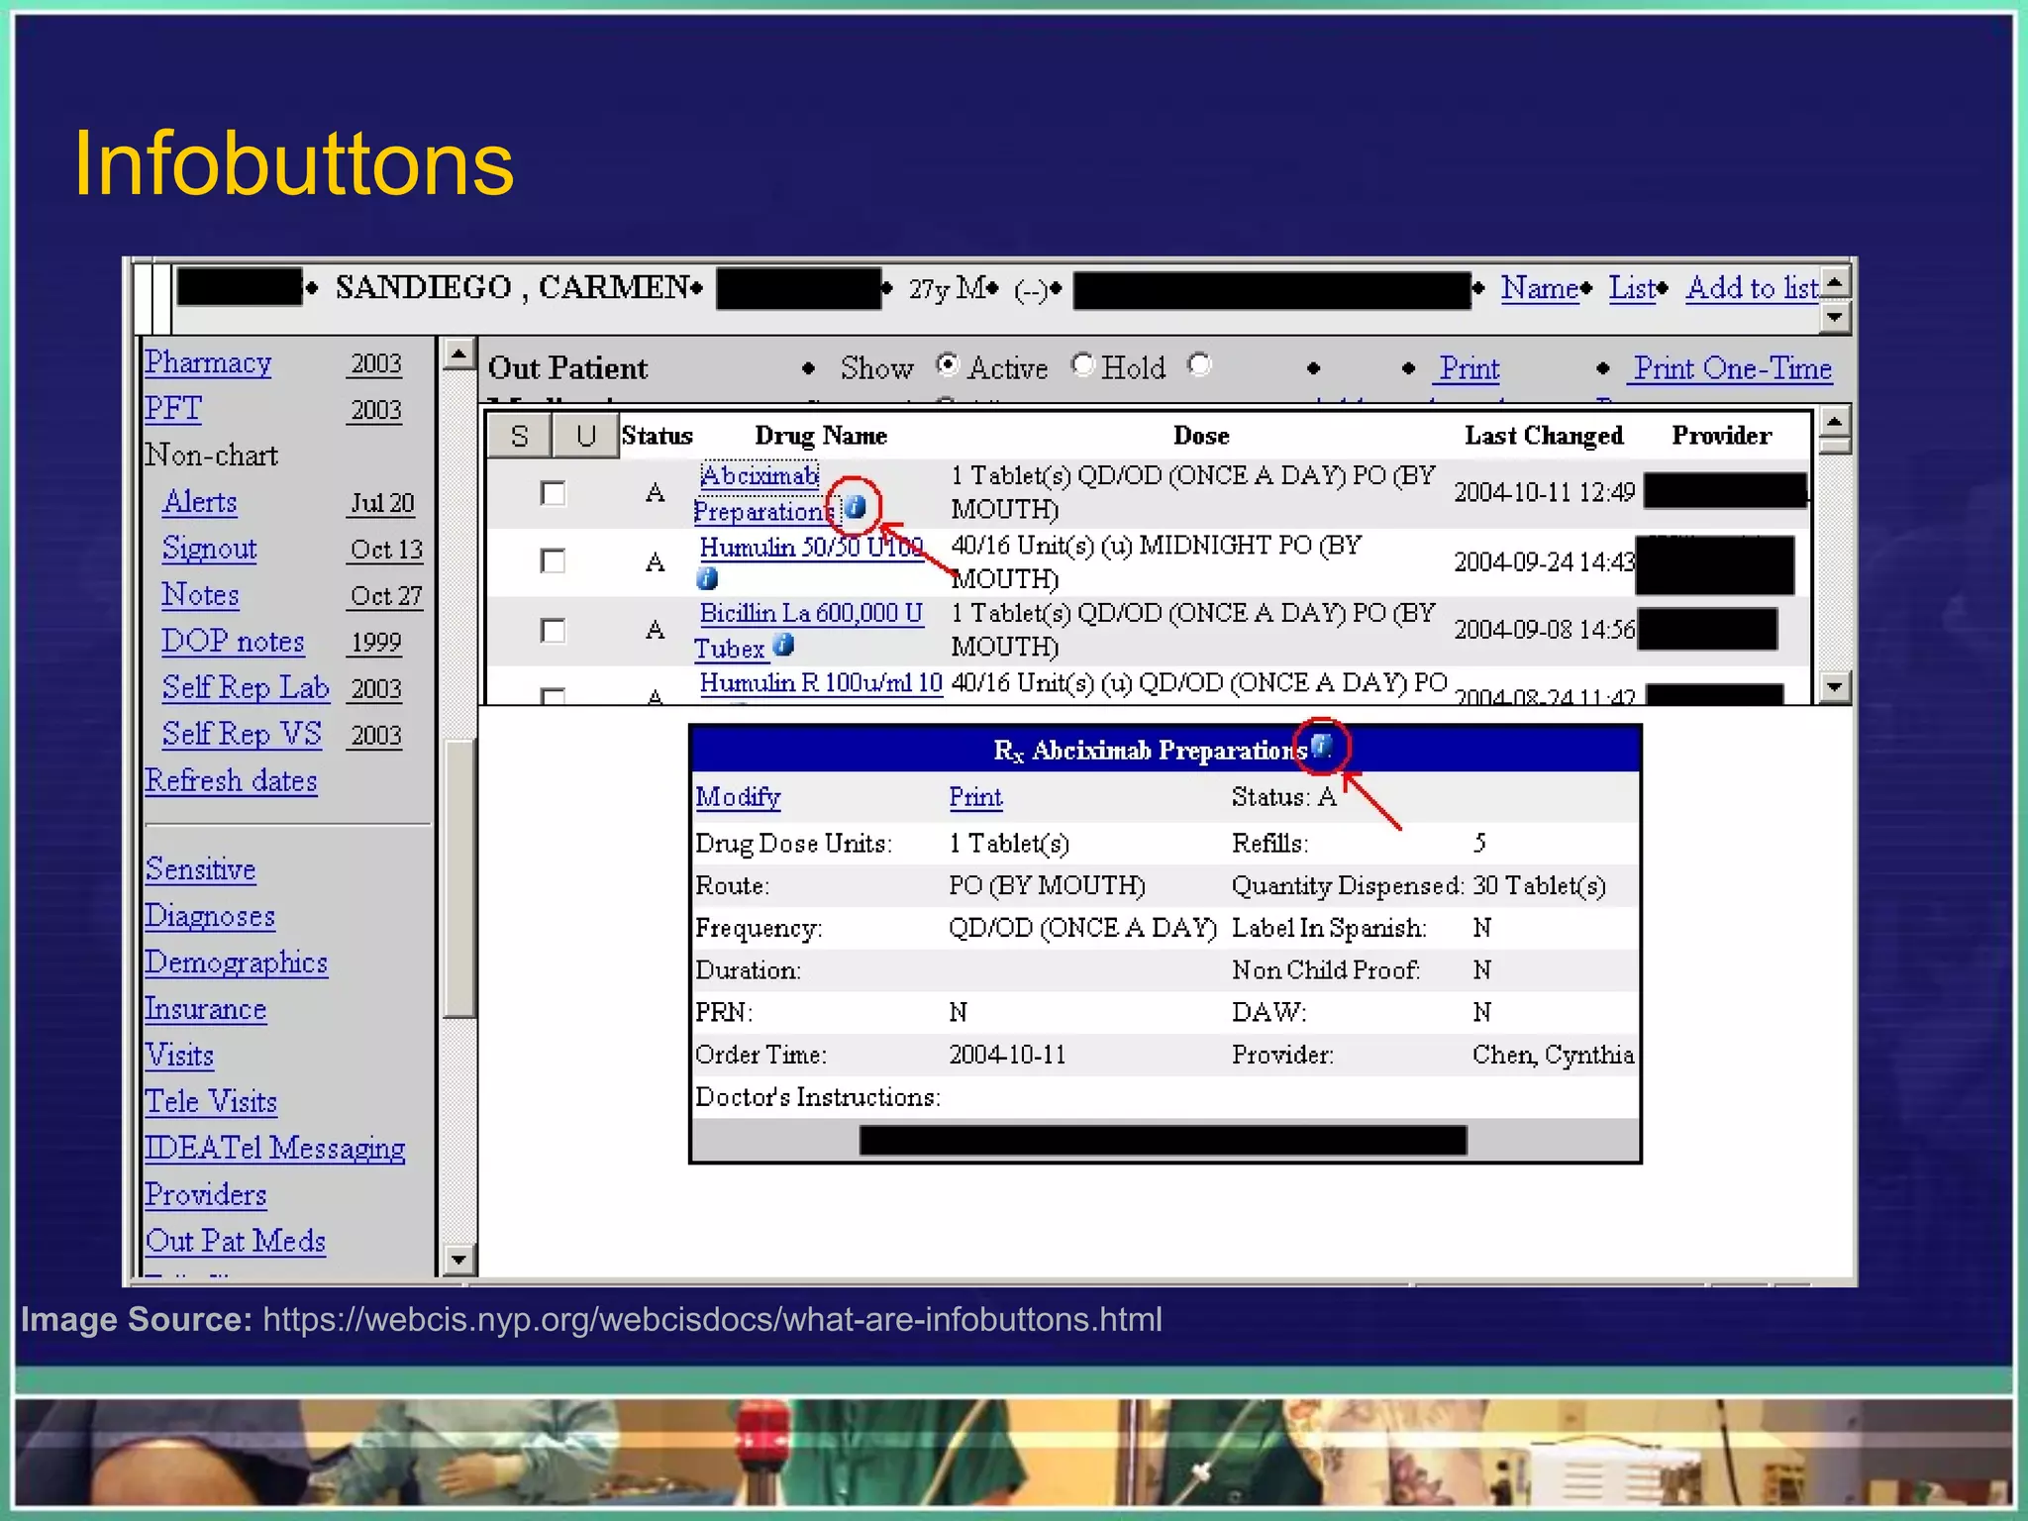Open the Add to list link
This screenshot has width=2028, height=1521.
pos(1752,288)
